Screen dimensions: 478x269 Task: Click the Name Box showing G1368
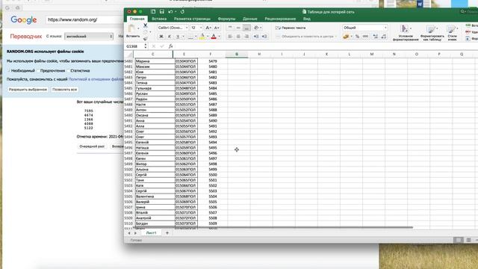pos(134,46)
